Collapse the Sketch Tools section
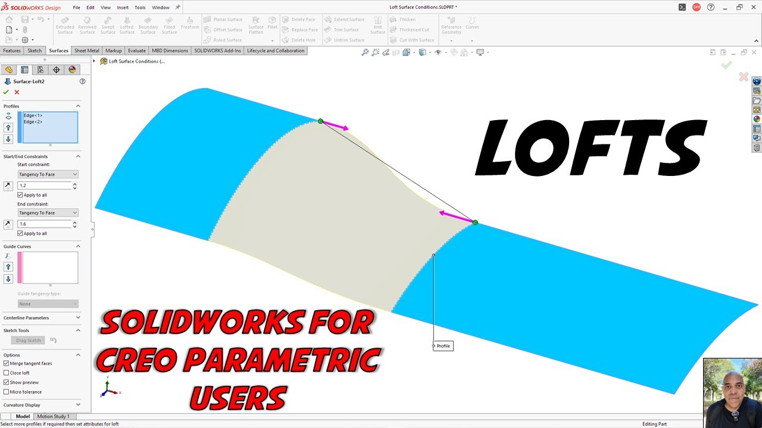This screenshot has height=428, width=762. coord(78,331)
